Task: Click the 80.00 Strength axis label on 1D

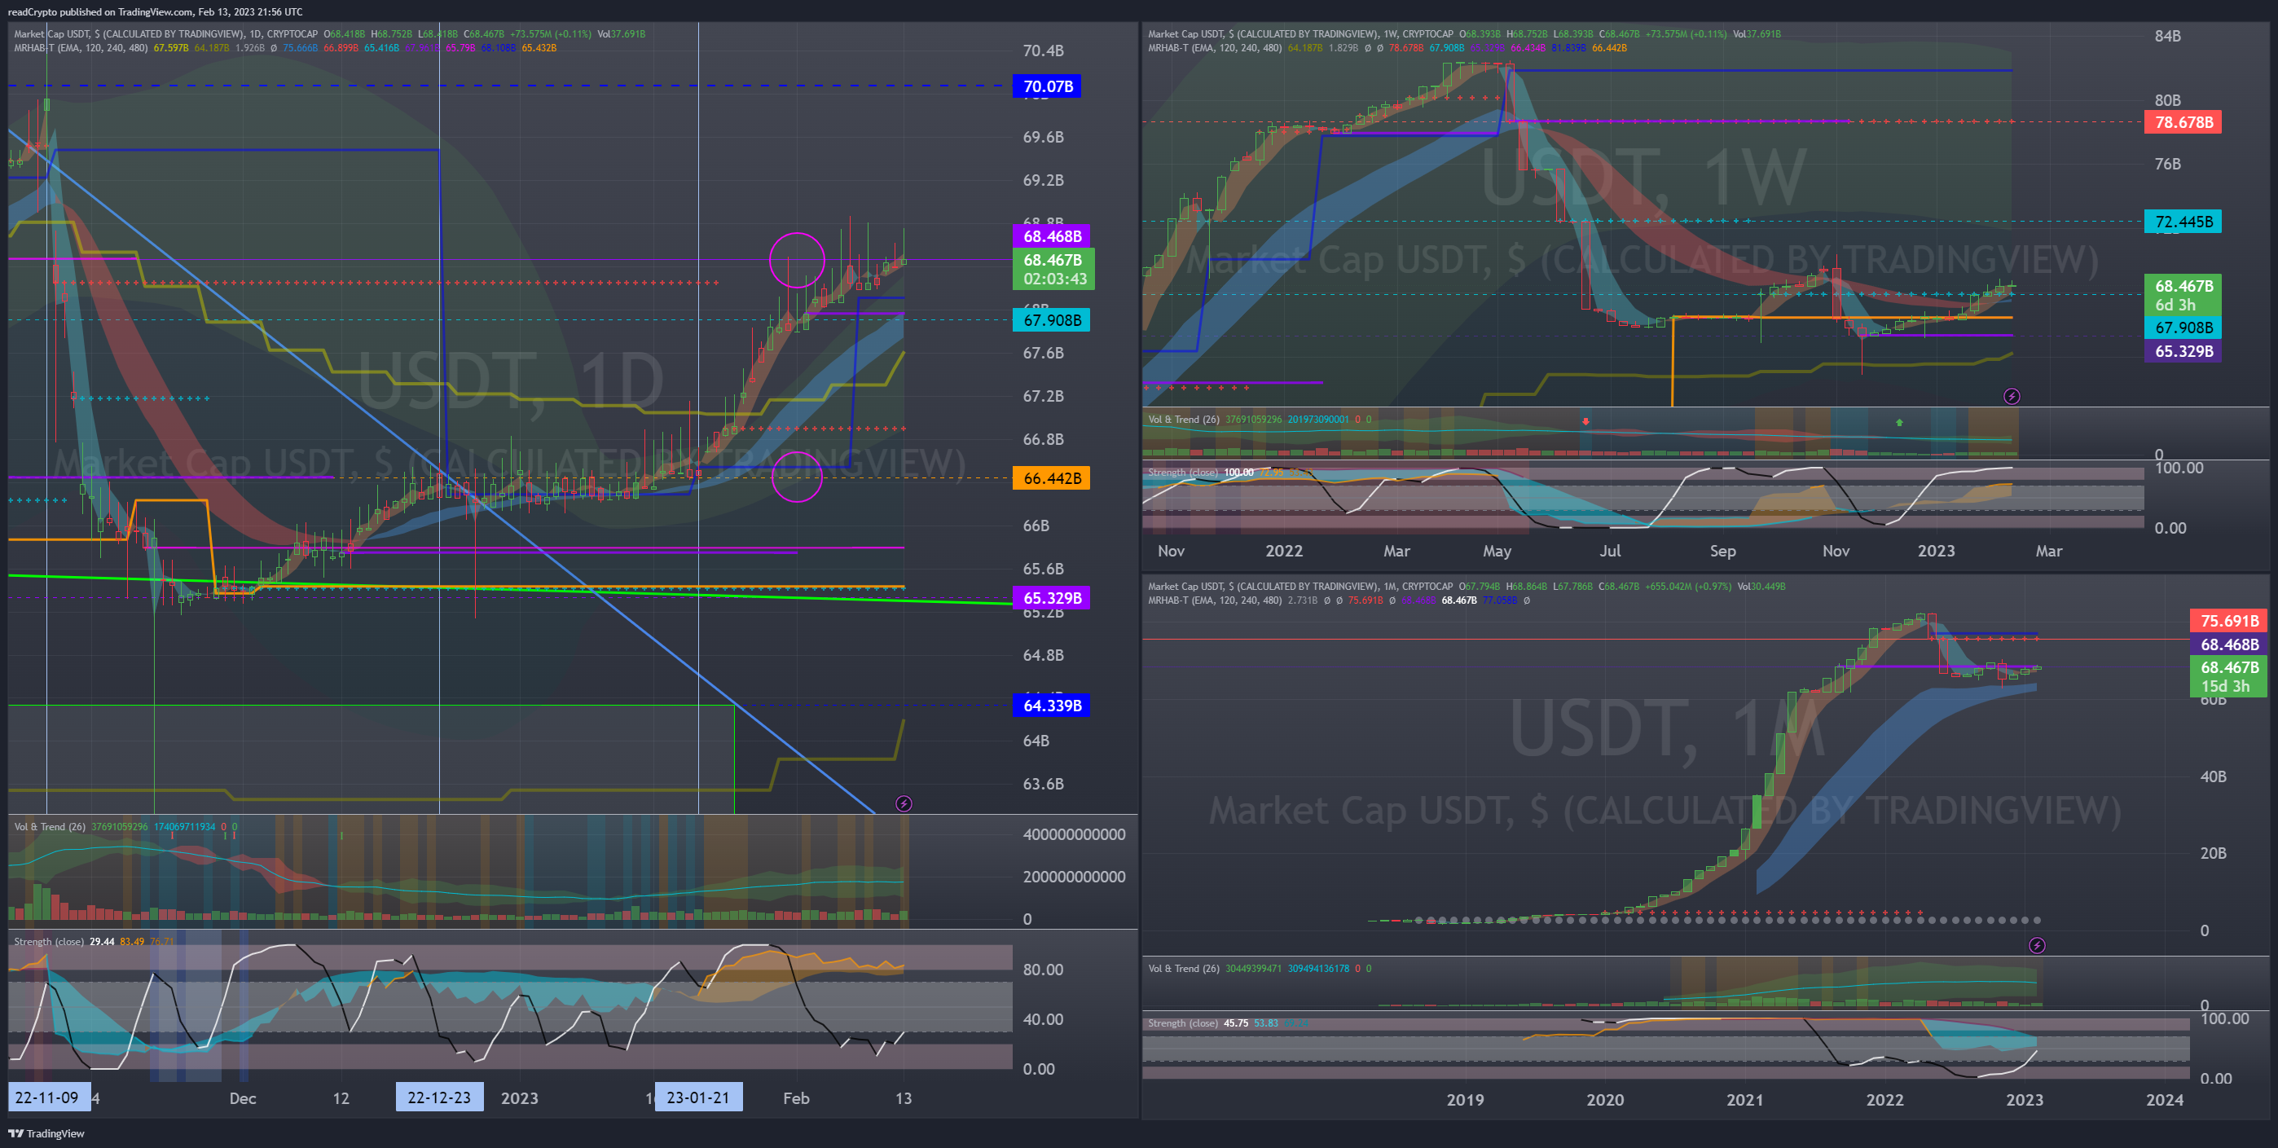Action: (1043, 970)
